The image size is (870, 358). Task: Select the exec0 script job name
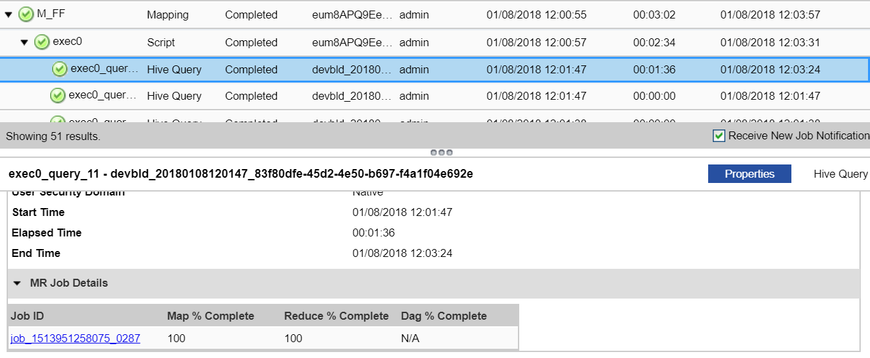67,42
